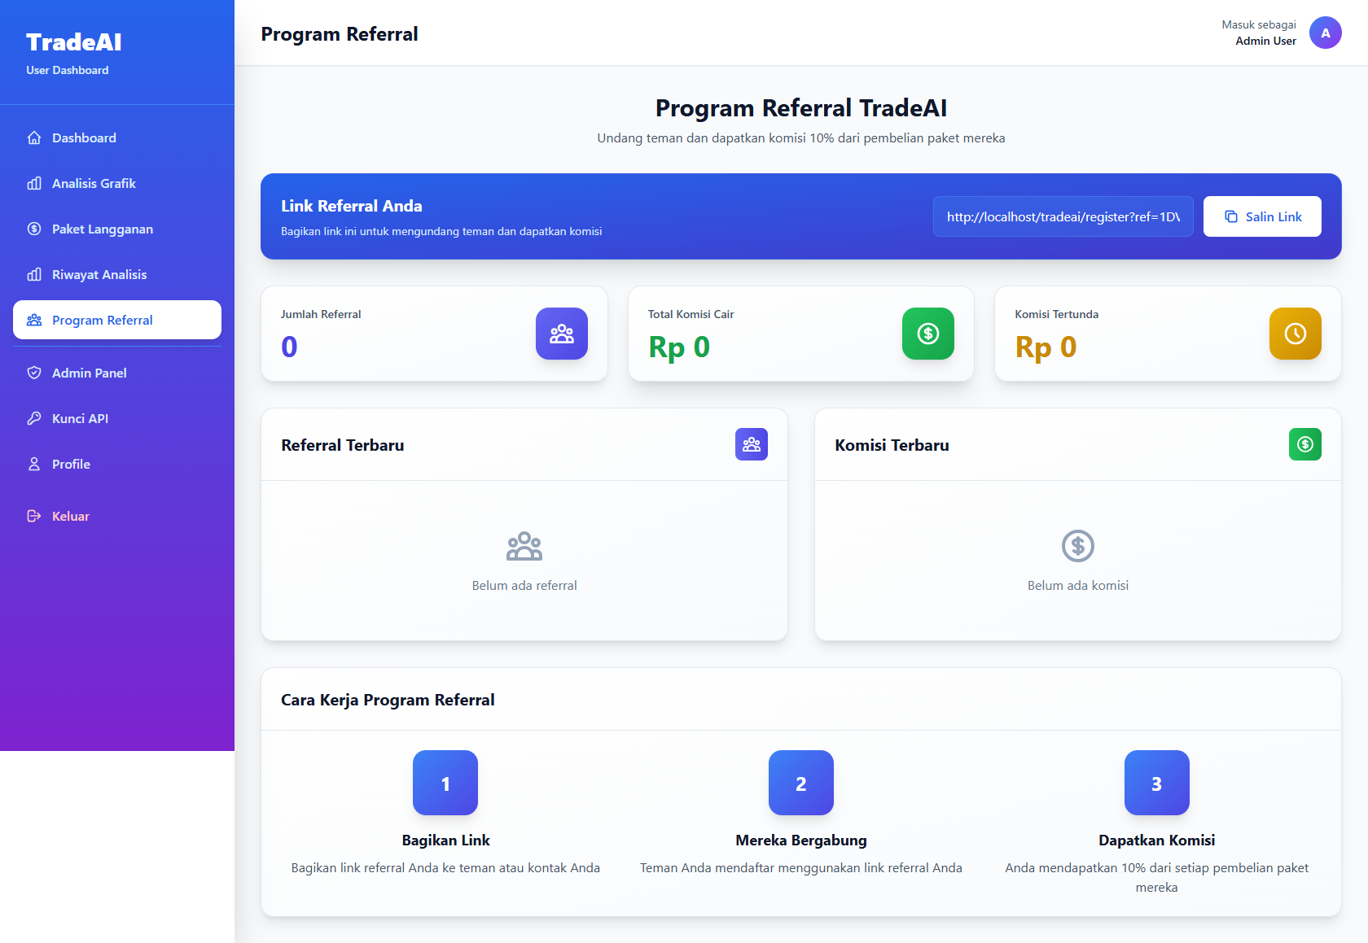Select Riwayat Analisis in sidebar

click(99, 275)
